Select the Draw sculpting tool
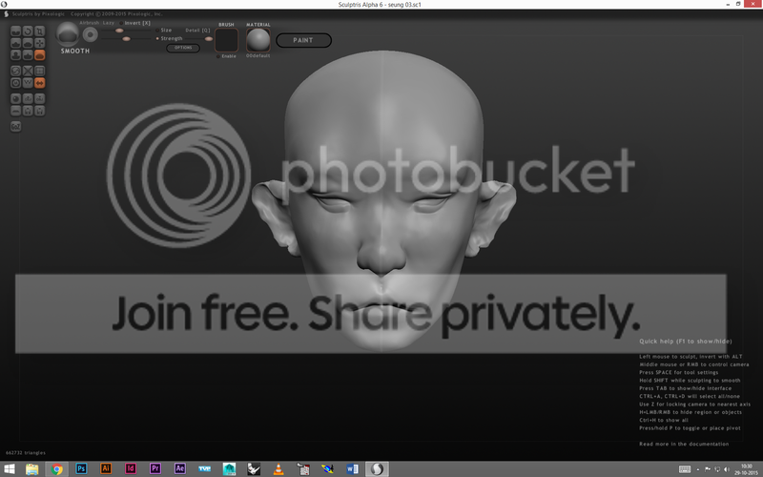763x477 pixels. [x=15, y=43]
